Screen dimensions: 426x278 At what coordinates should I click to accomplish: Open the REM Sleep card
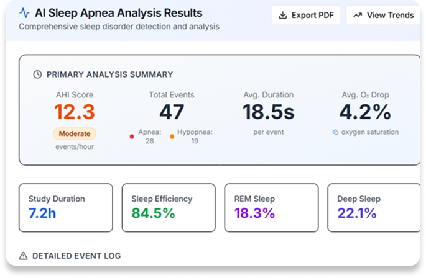[271, 208]
